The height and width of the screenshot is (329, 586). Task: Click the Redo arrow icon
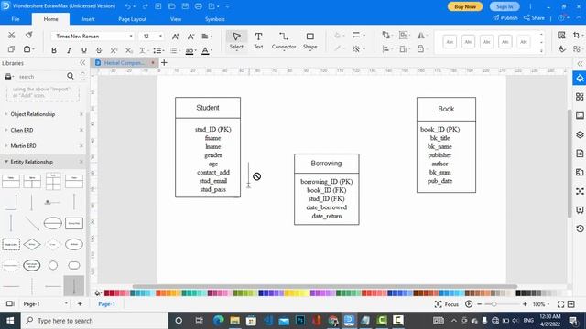pos(145,6)
